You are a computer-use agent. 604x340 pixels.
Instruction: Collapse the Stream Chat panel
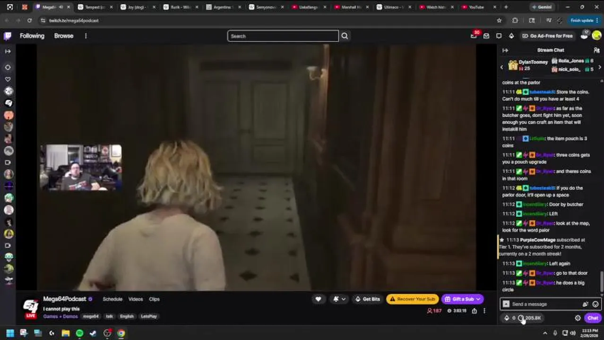pyautogui.click(x=505, y=50)
